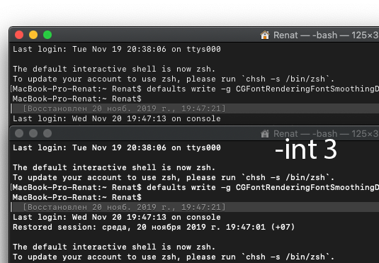
Task: Click the home folder icon in front window title
Action: coord(265,35)
